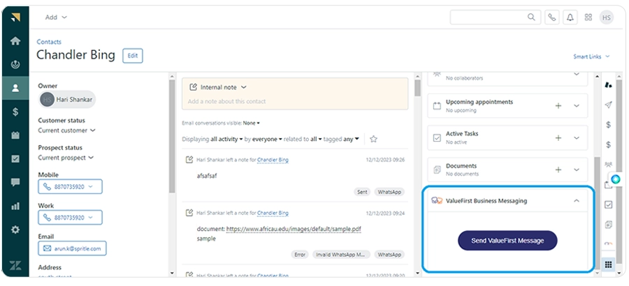This screenshot has height=286, width=629.
Task: Click the glowing blue assistant bubble
Action: coord(616,179)
